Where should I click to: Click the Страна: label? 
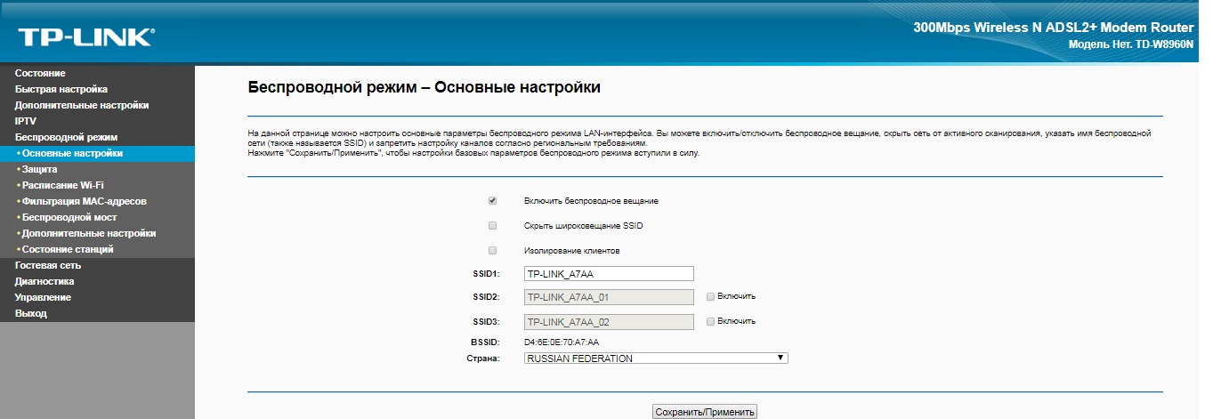point(483,359)
